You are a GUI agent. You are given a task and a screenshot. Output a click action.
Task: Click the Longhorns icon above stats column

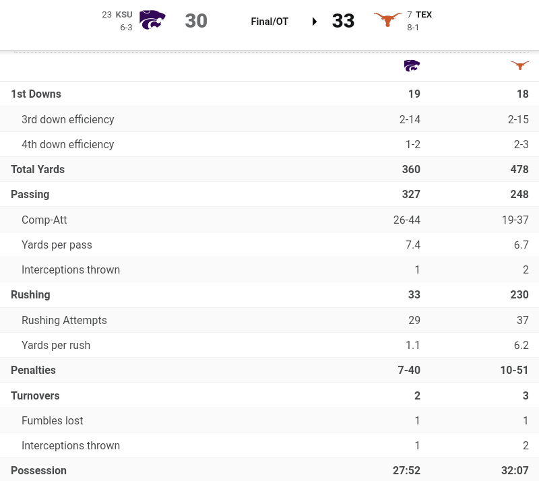519,65
